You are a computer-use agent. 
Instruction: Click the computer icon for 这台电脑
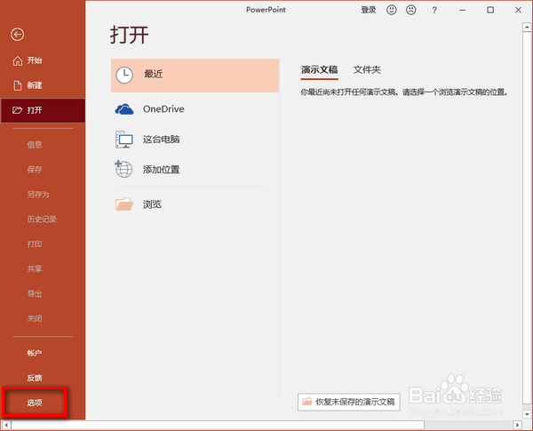pos(124,140)
